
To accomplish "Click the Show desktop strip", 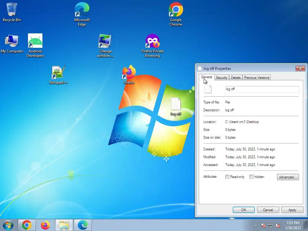I will tap(306, 225).
